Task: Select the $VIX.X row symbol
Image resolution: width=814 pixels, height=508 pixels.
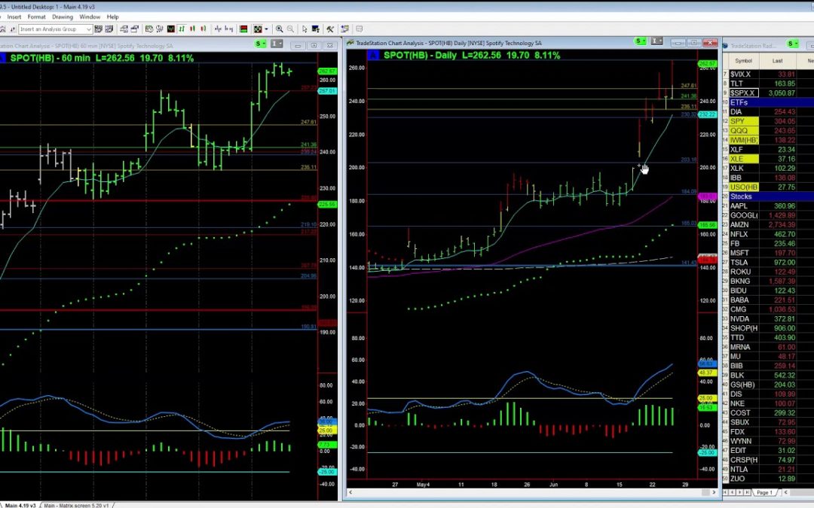Action: [x=744, y=74]
